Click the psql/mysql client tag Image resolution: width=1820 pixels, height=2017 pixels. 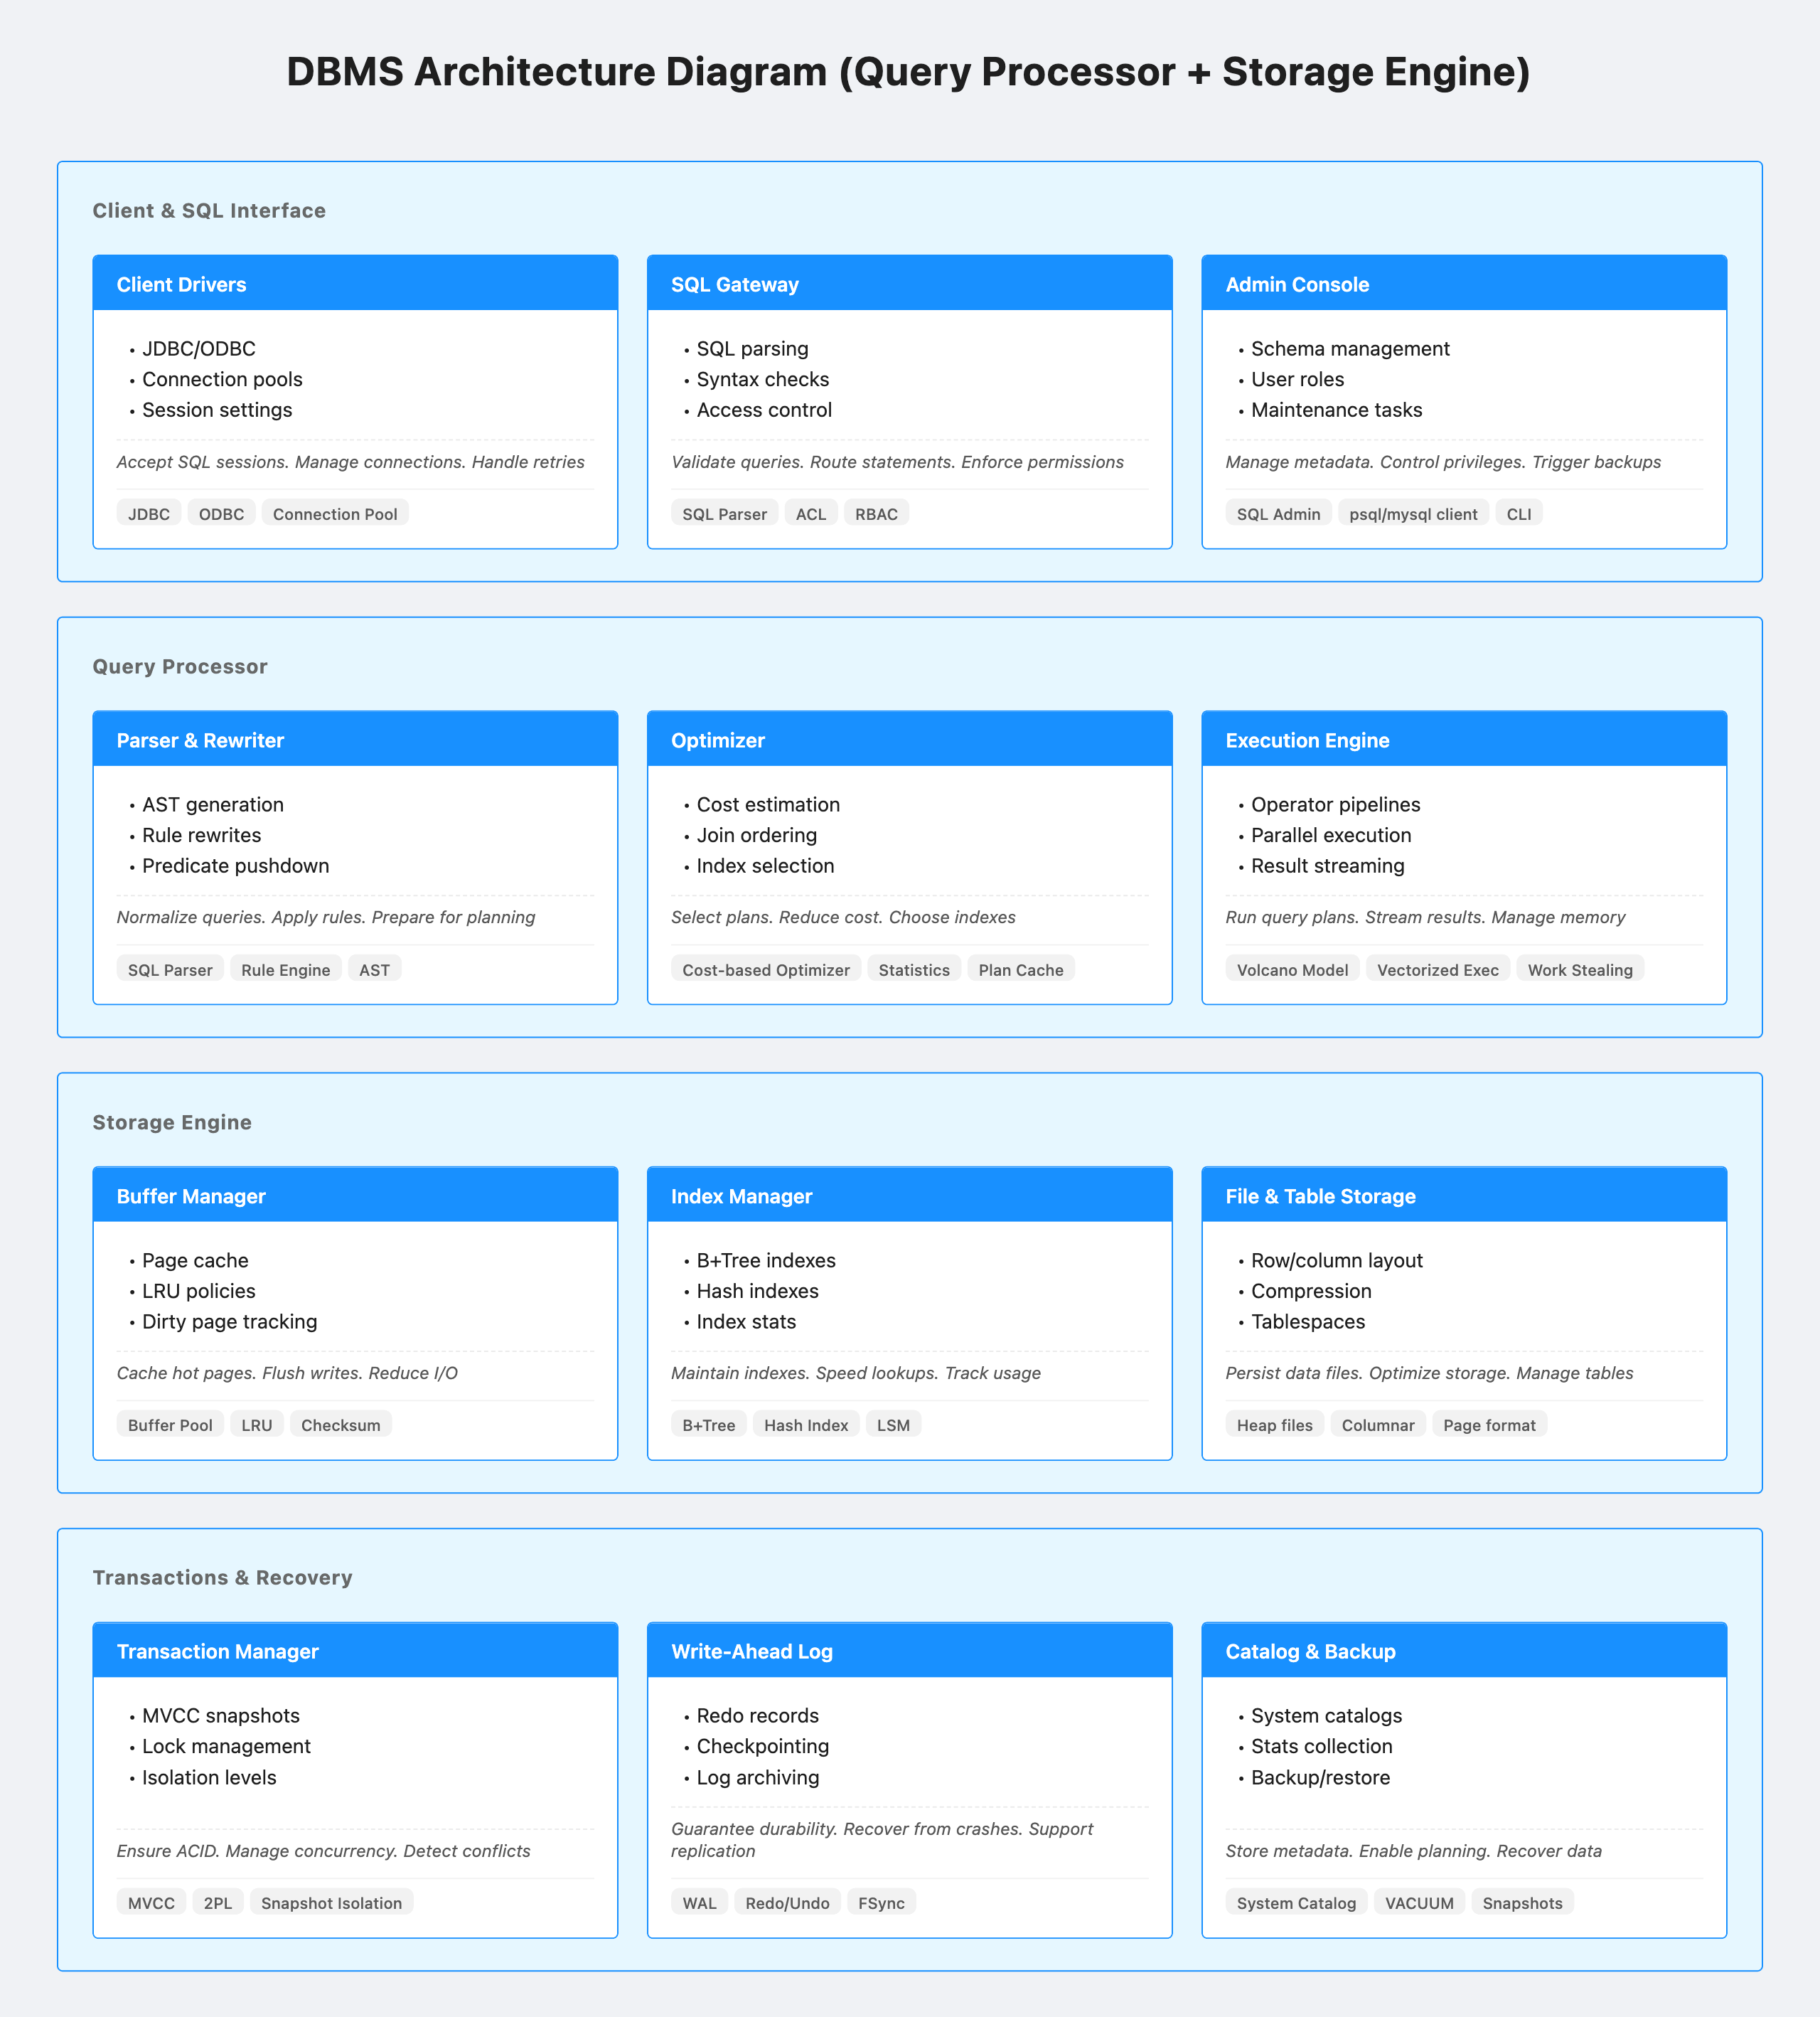[1413, 514]
